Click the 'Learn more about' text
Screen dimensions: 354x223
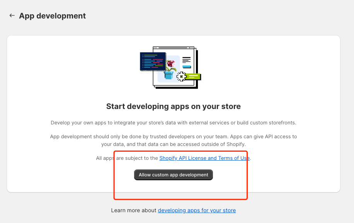point(134,210)
